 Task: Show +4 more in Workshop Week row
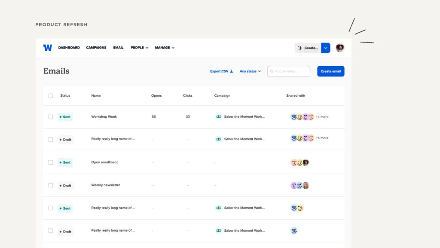pyautogui.click(x=322, y=117)
